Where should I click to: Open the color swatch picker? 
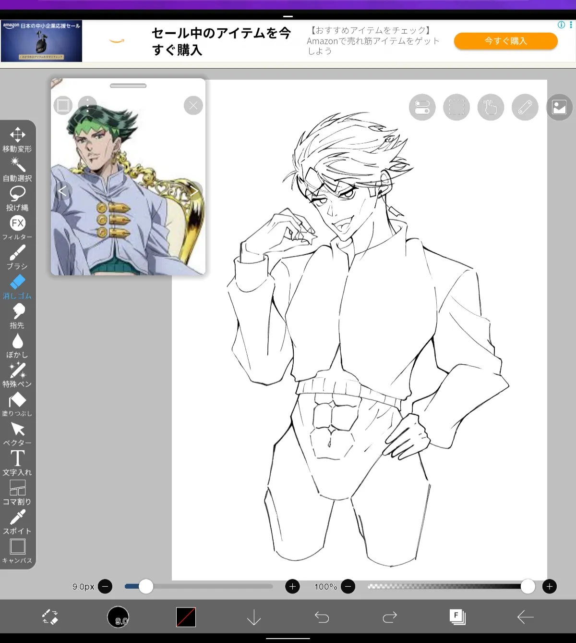click(x=186, y=617)
